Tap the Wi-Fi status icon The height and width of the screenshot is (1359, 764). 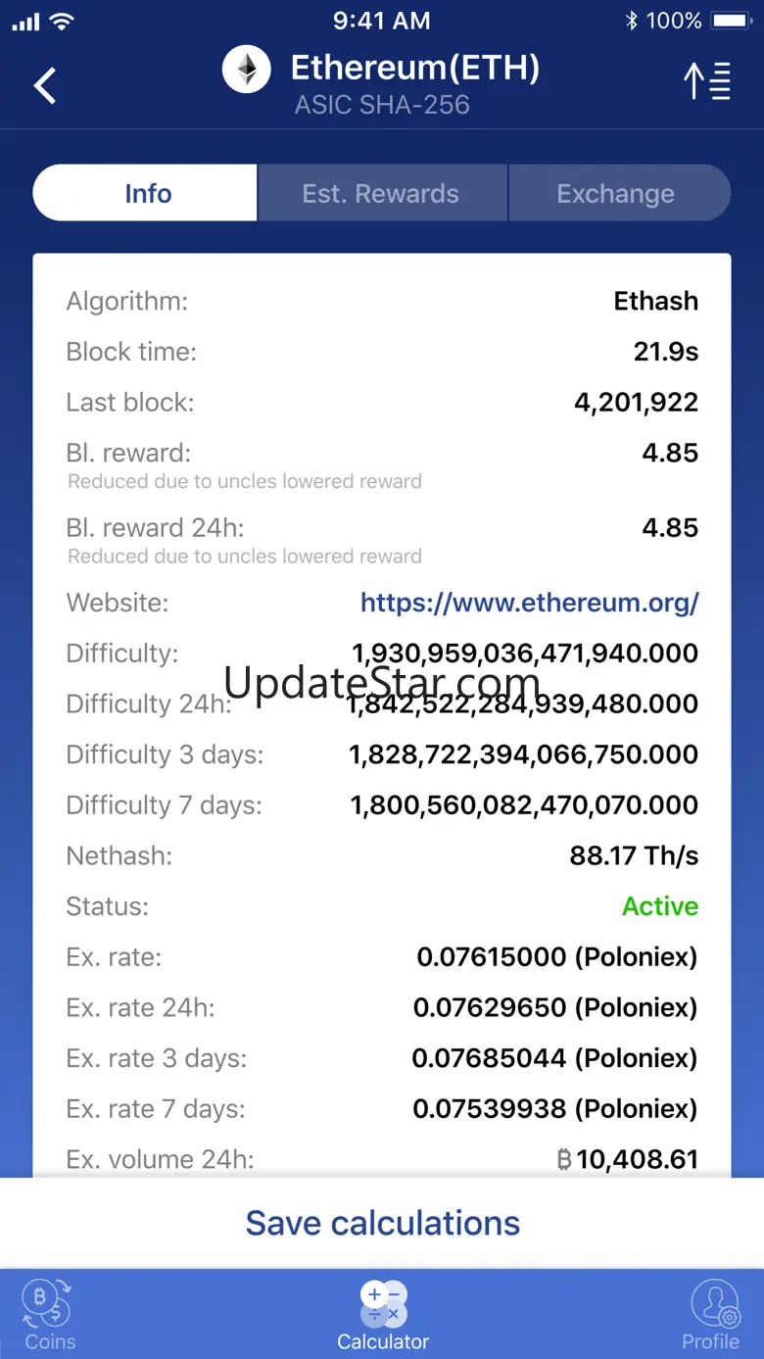(63, 21)
